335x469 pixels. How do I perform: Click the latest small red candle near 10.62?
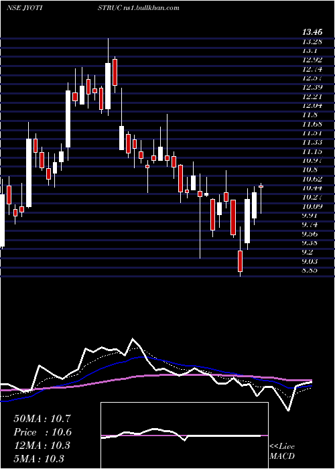(x=261, y=186)
